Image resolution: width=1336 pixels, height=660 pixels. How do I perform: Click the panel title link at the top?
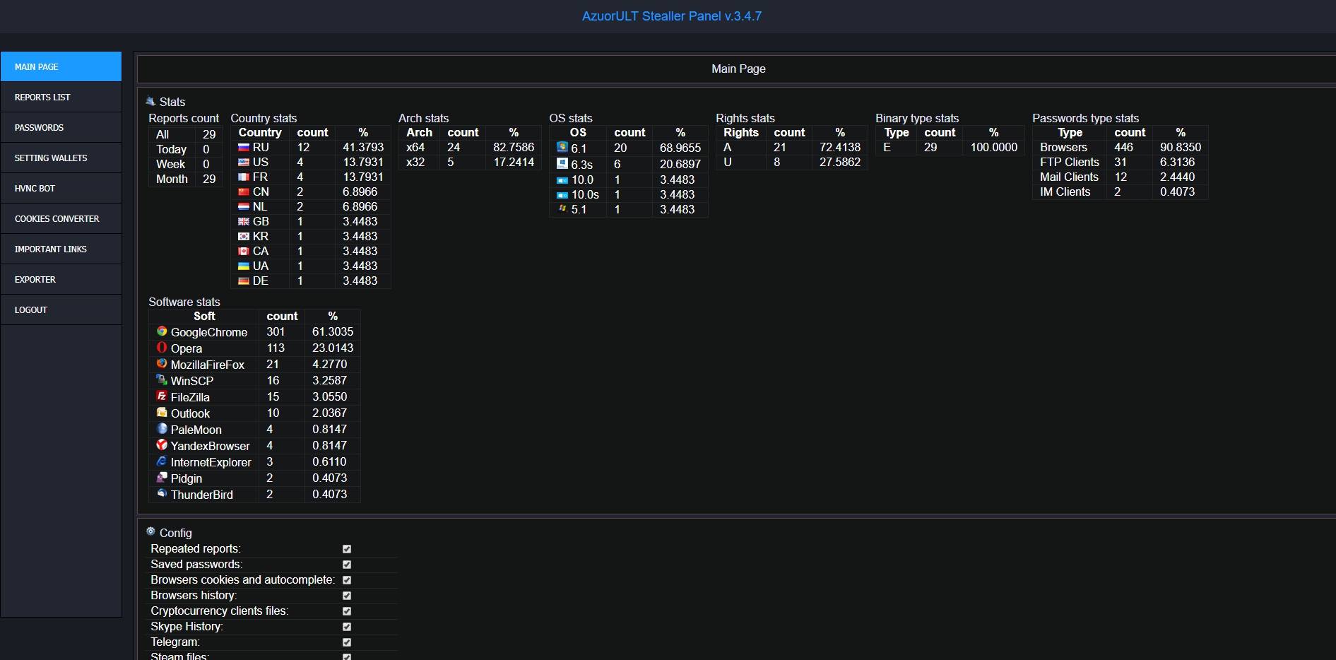(x=671, y=16)
